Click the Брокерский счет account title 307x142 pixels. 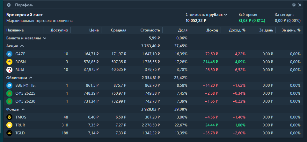tap(25, 15)
